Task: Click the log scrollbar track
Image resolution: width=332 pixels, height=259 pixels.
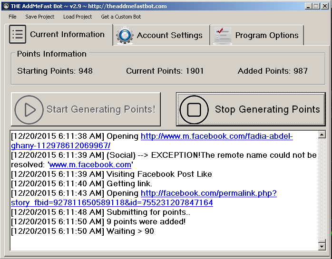Action: [x=322, y=188]
